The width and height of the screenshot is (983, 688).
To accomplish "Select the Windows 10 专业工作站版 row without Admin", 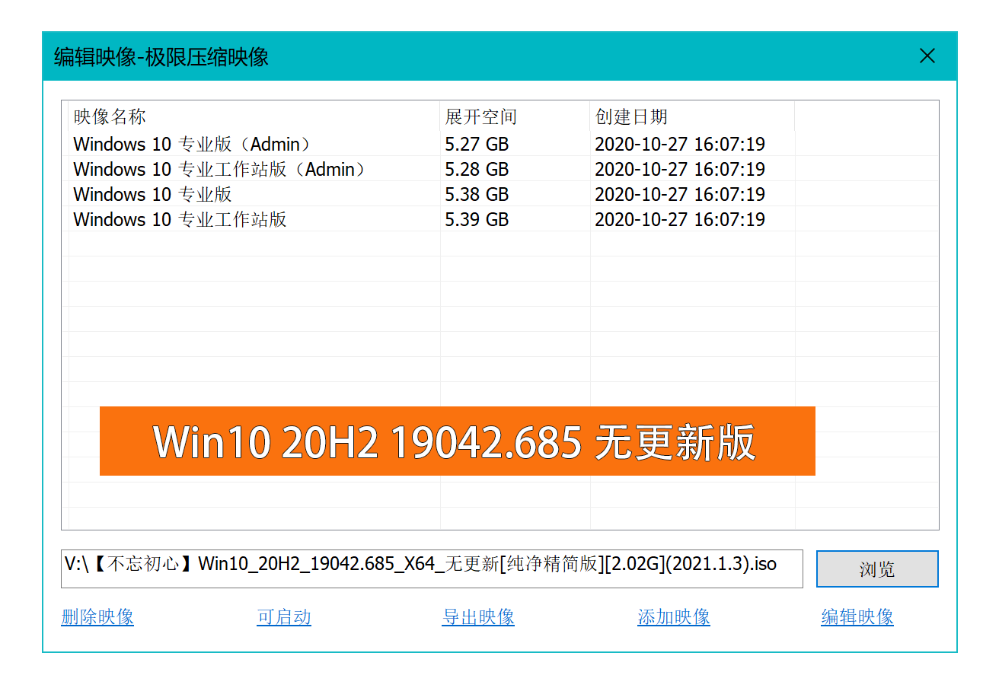I will [180, 219].
